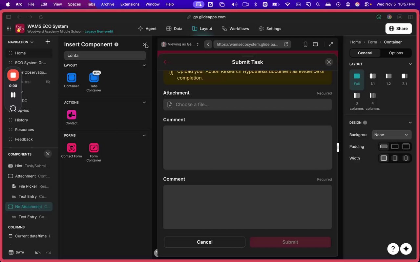Viewport: 420px width, 262px height.
Task: Open the Background dropdown set to None
Action: [x=391, y=135]
